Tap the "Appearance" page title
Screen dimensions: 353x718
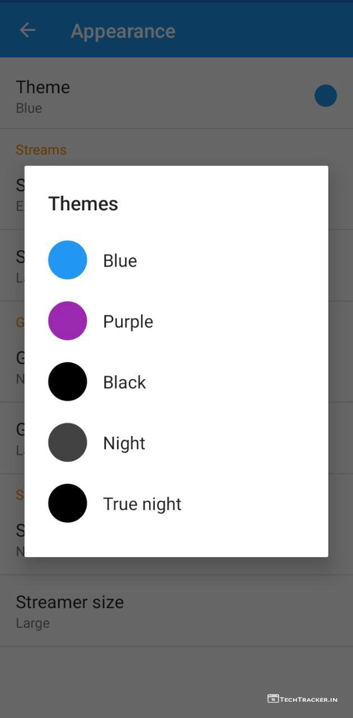123,31
